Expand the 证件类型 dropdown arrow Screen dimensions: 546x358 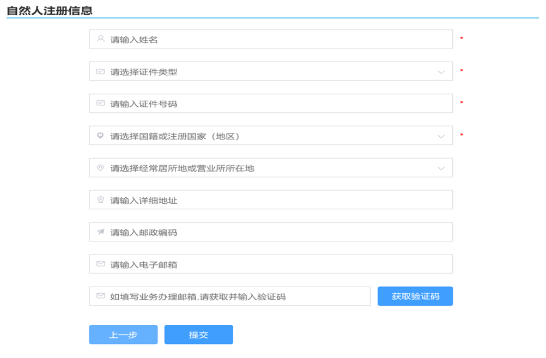pos(441,72)
